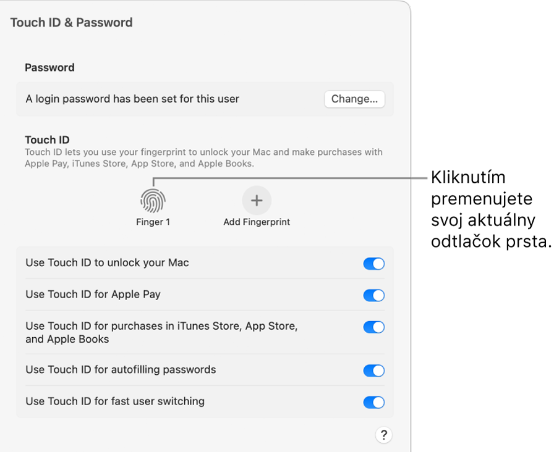Click 'Use Touch ID to unlock your Mac' label
Screen dimensions: 554x452
pyautogui.click(x=107, y=263)
